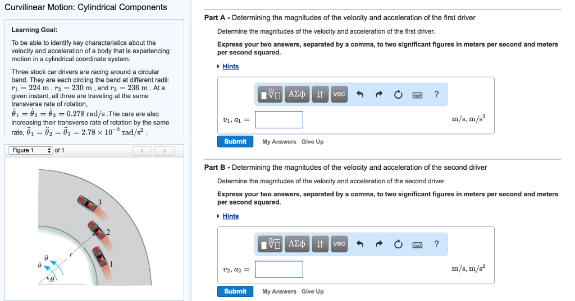This screenshot has width=575, height=301.
Task: Open the math templates button in Part A
Action: [x=270, y=94]
